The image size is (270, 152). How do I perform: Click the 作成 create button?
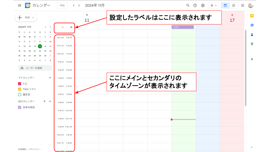(x=26, y=17)
